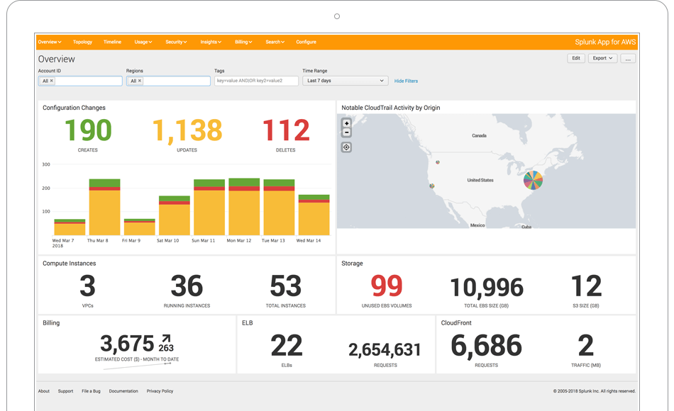Select the Wed Mar 14 bar in chart
Image resolution: width=674 pixels, height=411 pixels.
tap(314, 215)
